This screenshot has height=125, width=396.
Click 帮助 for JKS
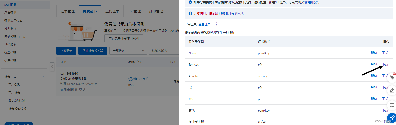coord(374,99)
